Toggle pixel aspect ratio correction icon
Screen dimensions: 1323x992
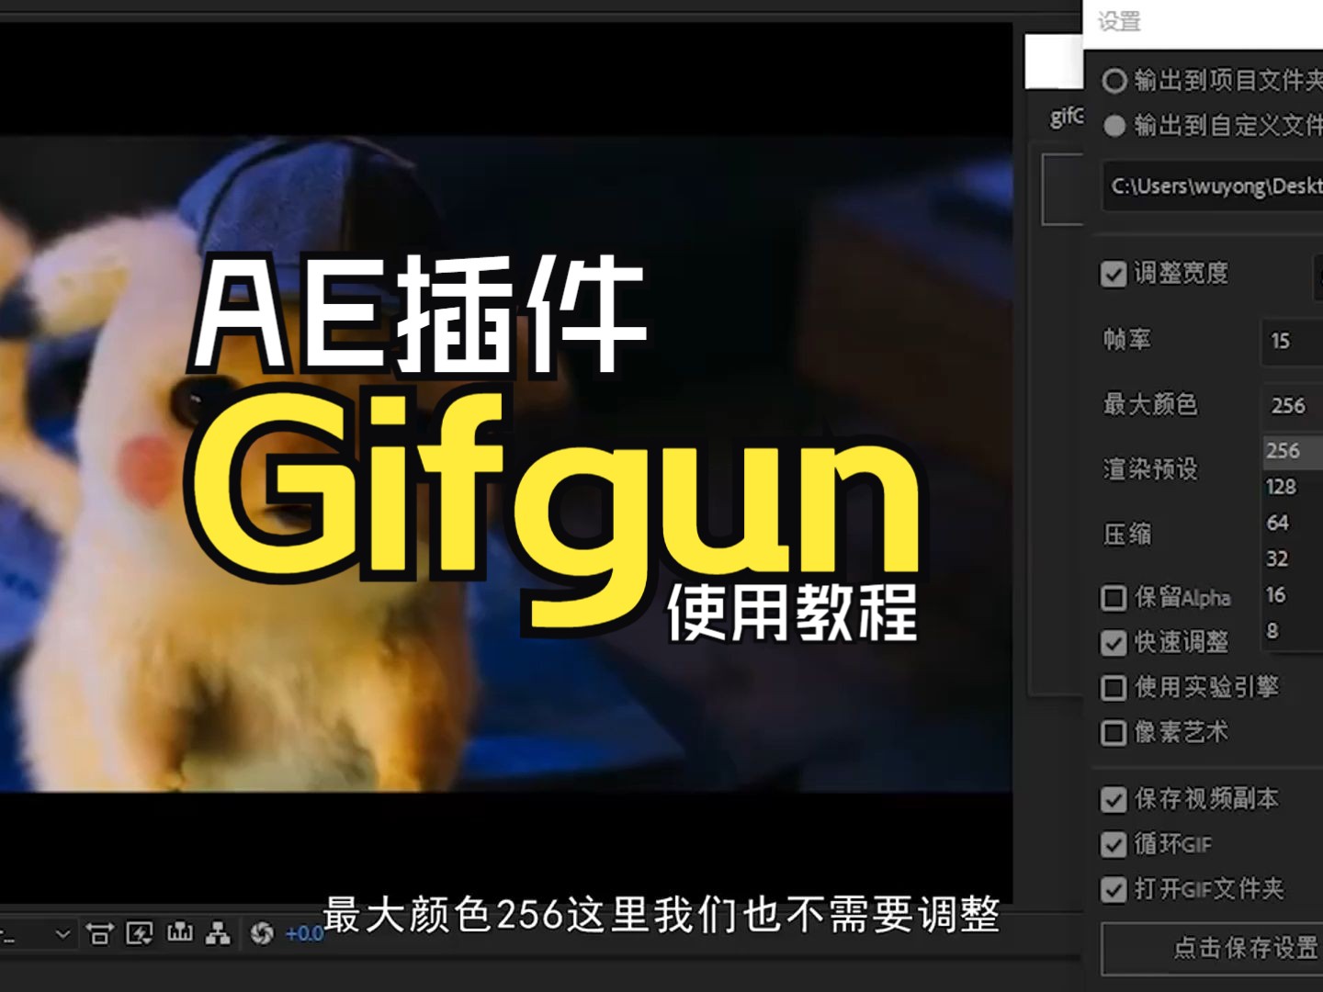[x=99, y=934]
